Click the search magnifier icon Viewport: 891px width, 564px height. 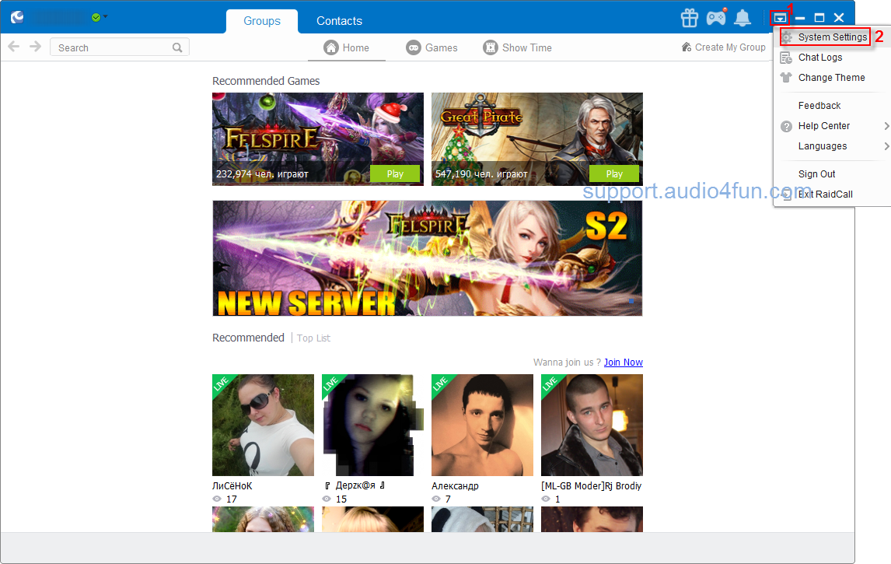click(178, 48)
